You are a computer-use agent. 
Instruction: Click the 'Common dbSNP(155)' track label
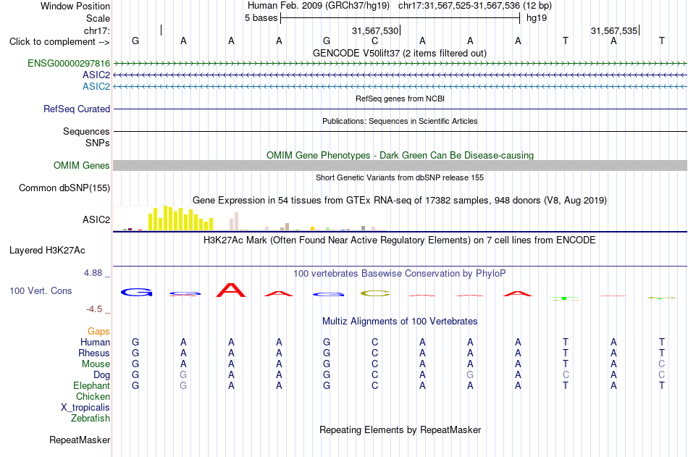point(64,188)
